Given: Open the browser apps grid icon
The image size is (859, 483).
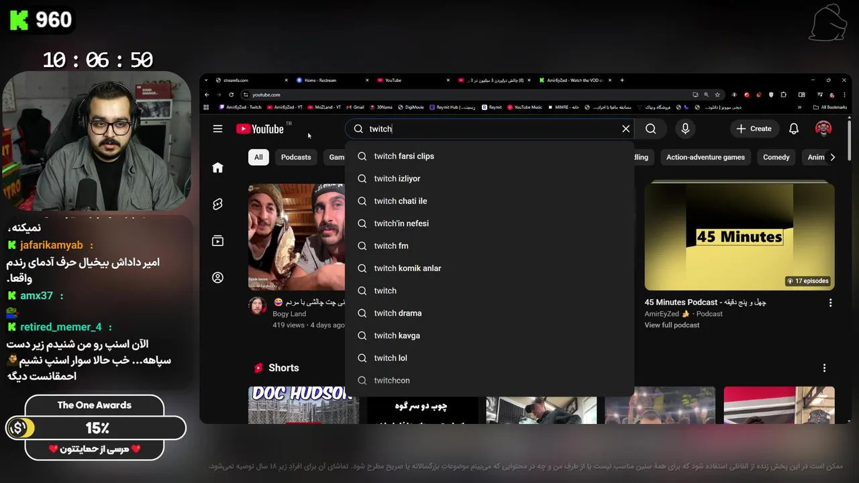Looking at the screenshot, I should [206, 107].
